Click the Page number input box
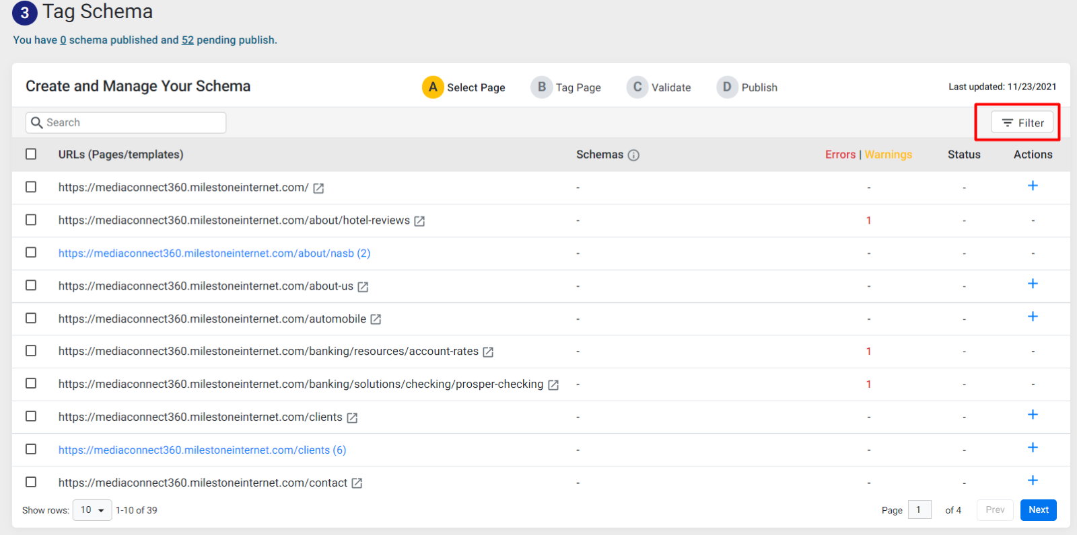 point(919,510)
